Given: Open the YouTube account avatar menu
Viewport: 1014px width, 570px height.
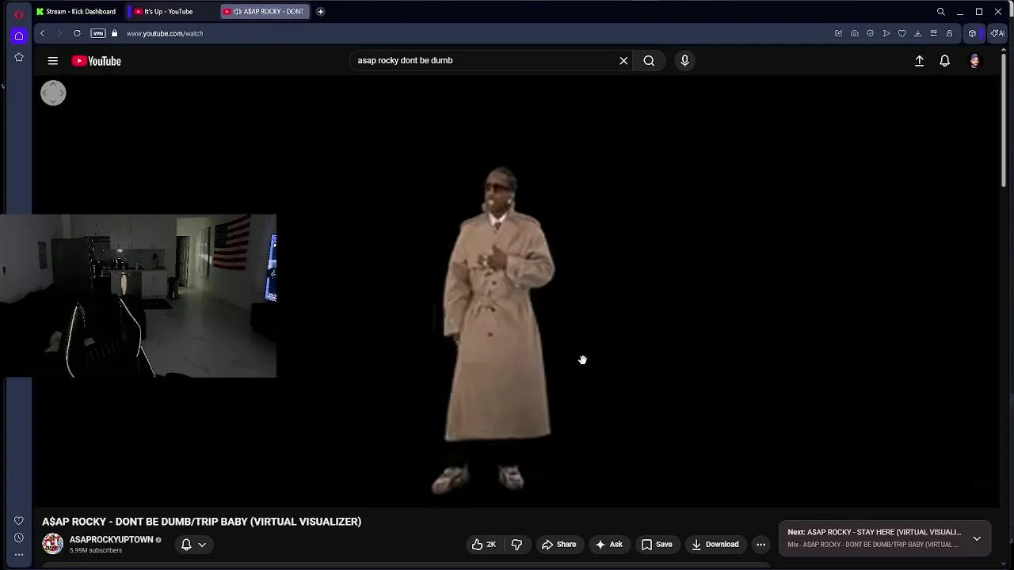Looking at the screenshot, I should click(974, 61).
